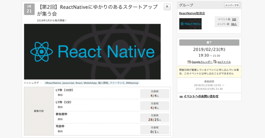Open the ReactNative group thumbnail image
Viewport: 265px width, 138px height.
pos(190,24)
